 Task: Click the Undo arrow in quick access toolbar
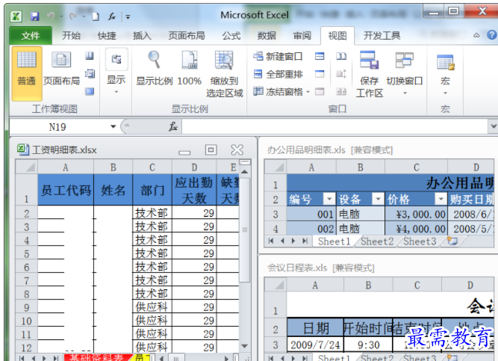click(51, 16)
